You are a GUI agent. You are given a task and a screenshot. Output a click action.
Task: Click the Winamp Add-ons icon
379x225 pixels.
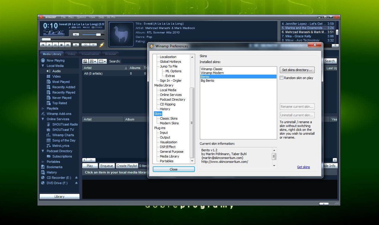pyautogui.click(x=43, y=114)
